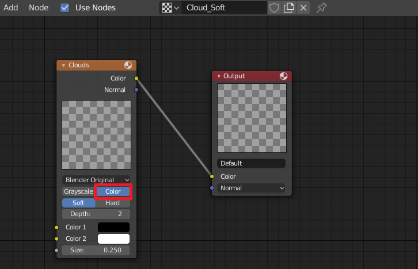Click the Size value field
418x269 pixels.
pos(96,250)
